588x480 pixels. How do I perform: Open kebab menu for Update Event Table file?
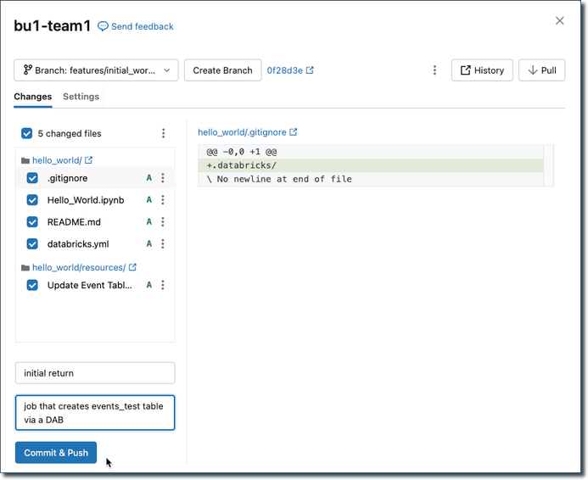point(163,286)
